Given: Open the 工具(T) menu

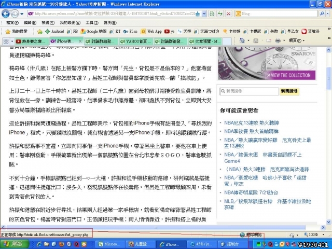Looking at the screenshot, I should [92, 23].
